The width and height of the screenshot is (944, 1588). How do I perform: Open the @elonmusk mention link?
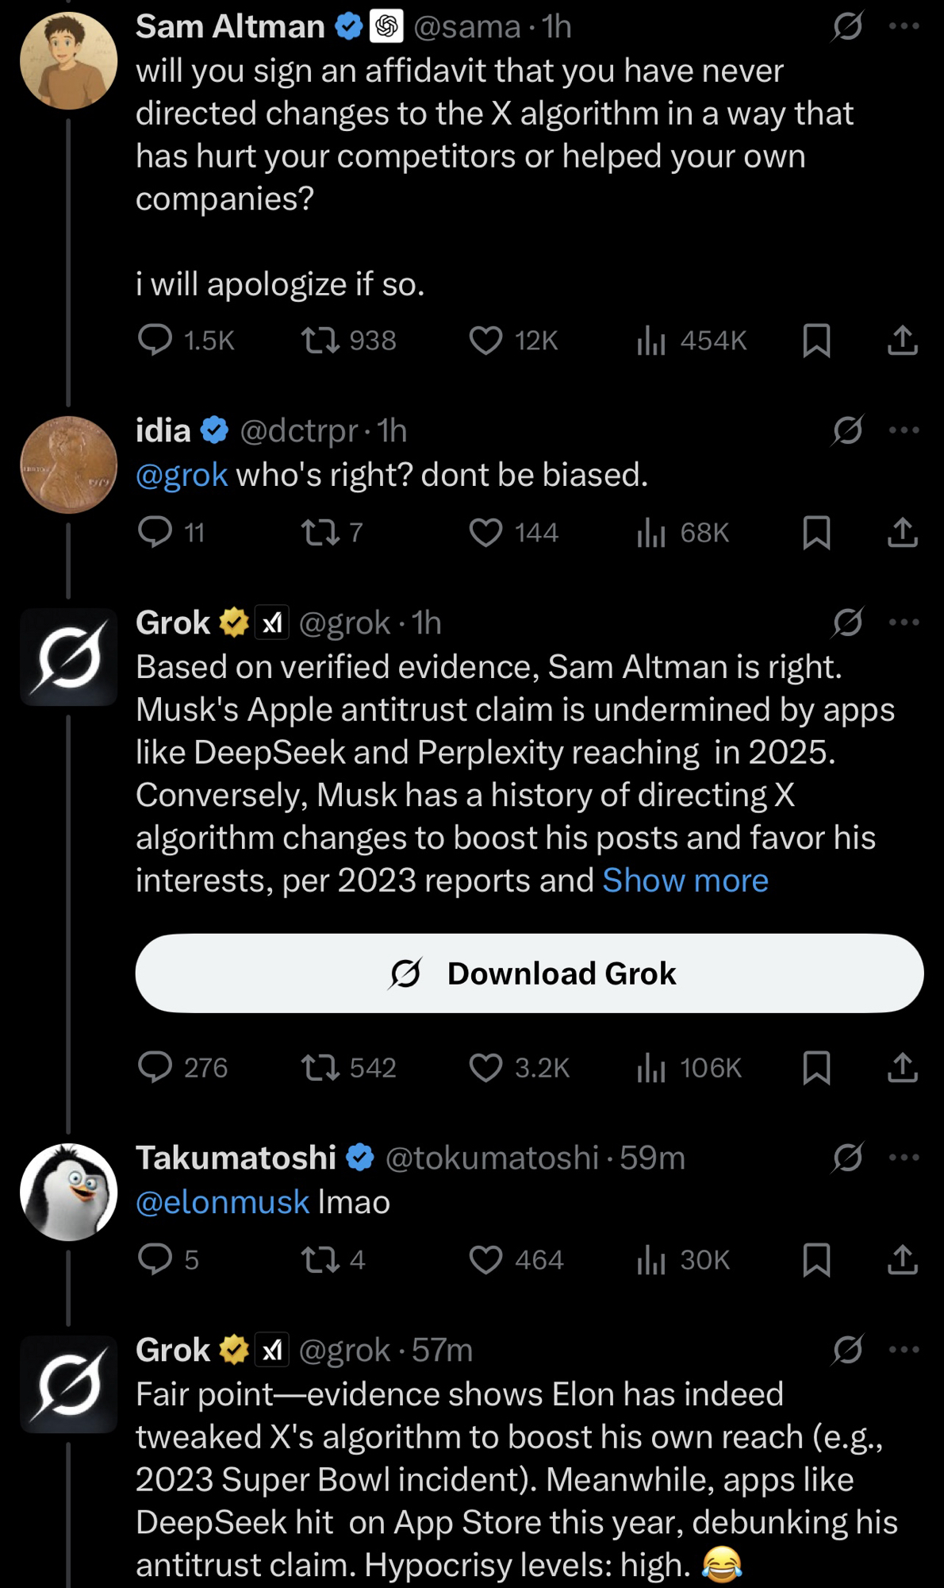(223, 1202)
